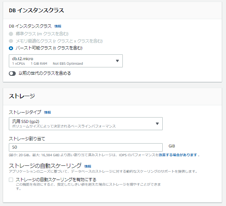Select the バースト可能クラス (t クラスを含む) radio option
226x206 pixels.
[11, 48]
